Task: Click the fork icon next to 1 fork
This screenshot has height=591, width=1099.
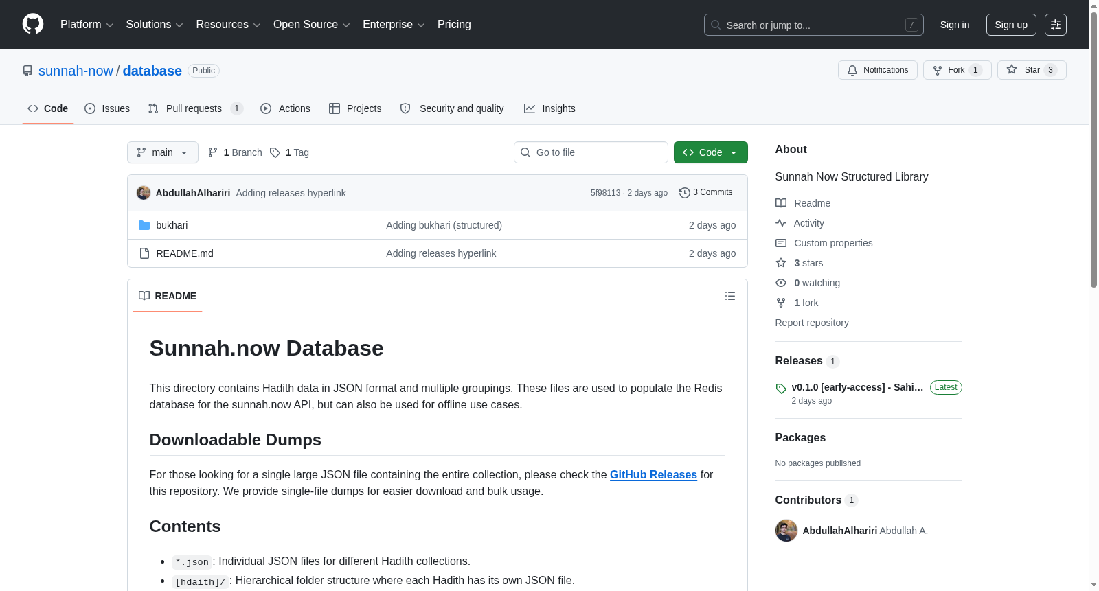Action: coord(781,303)
